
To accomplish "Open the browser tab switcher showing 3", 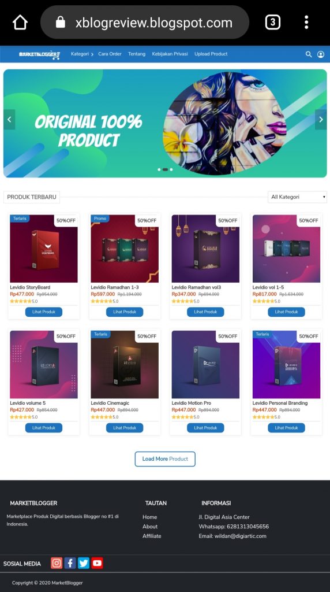I will point(273,23).
